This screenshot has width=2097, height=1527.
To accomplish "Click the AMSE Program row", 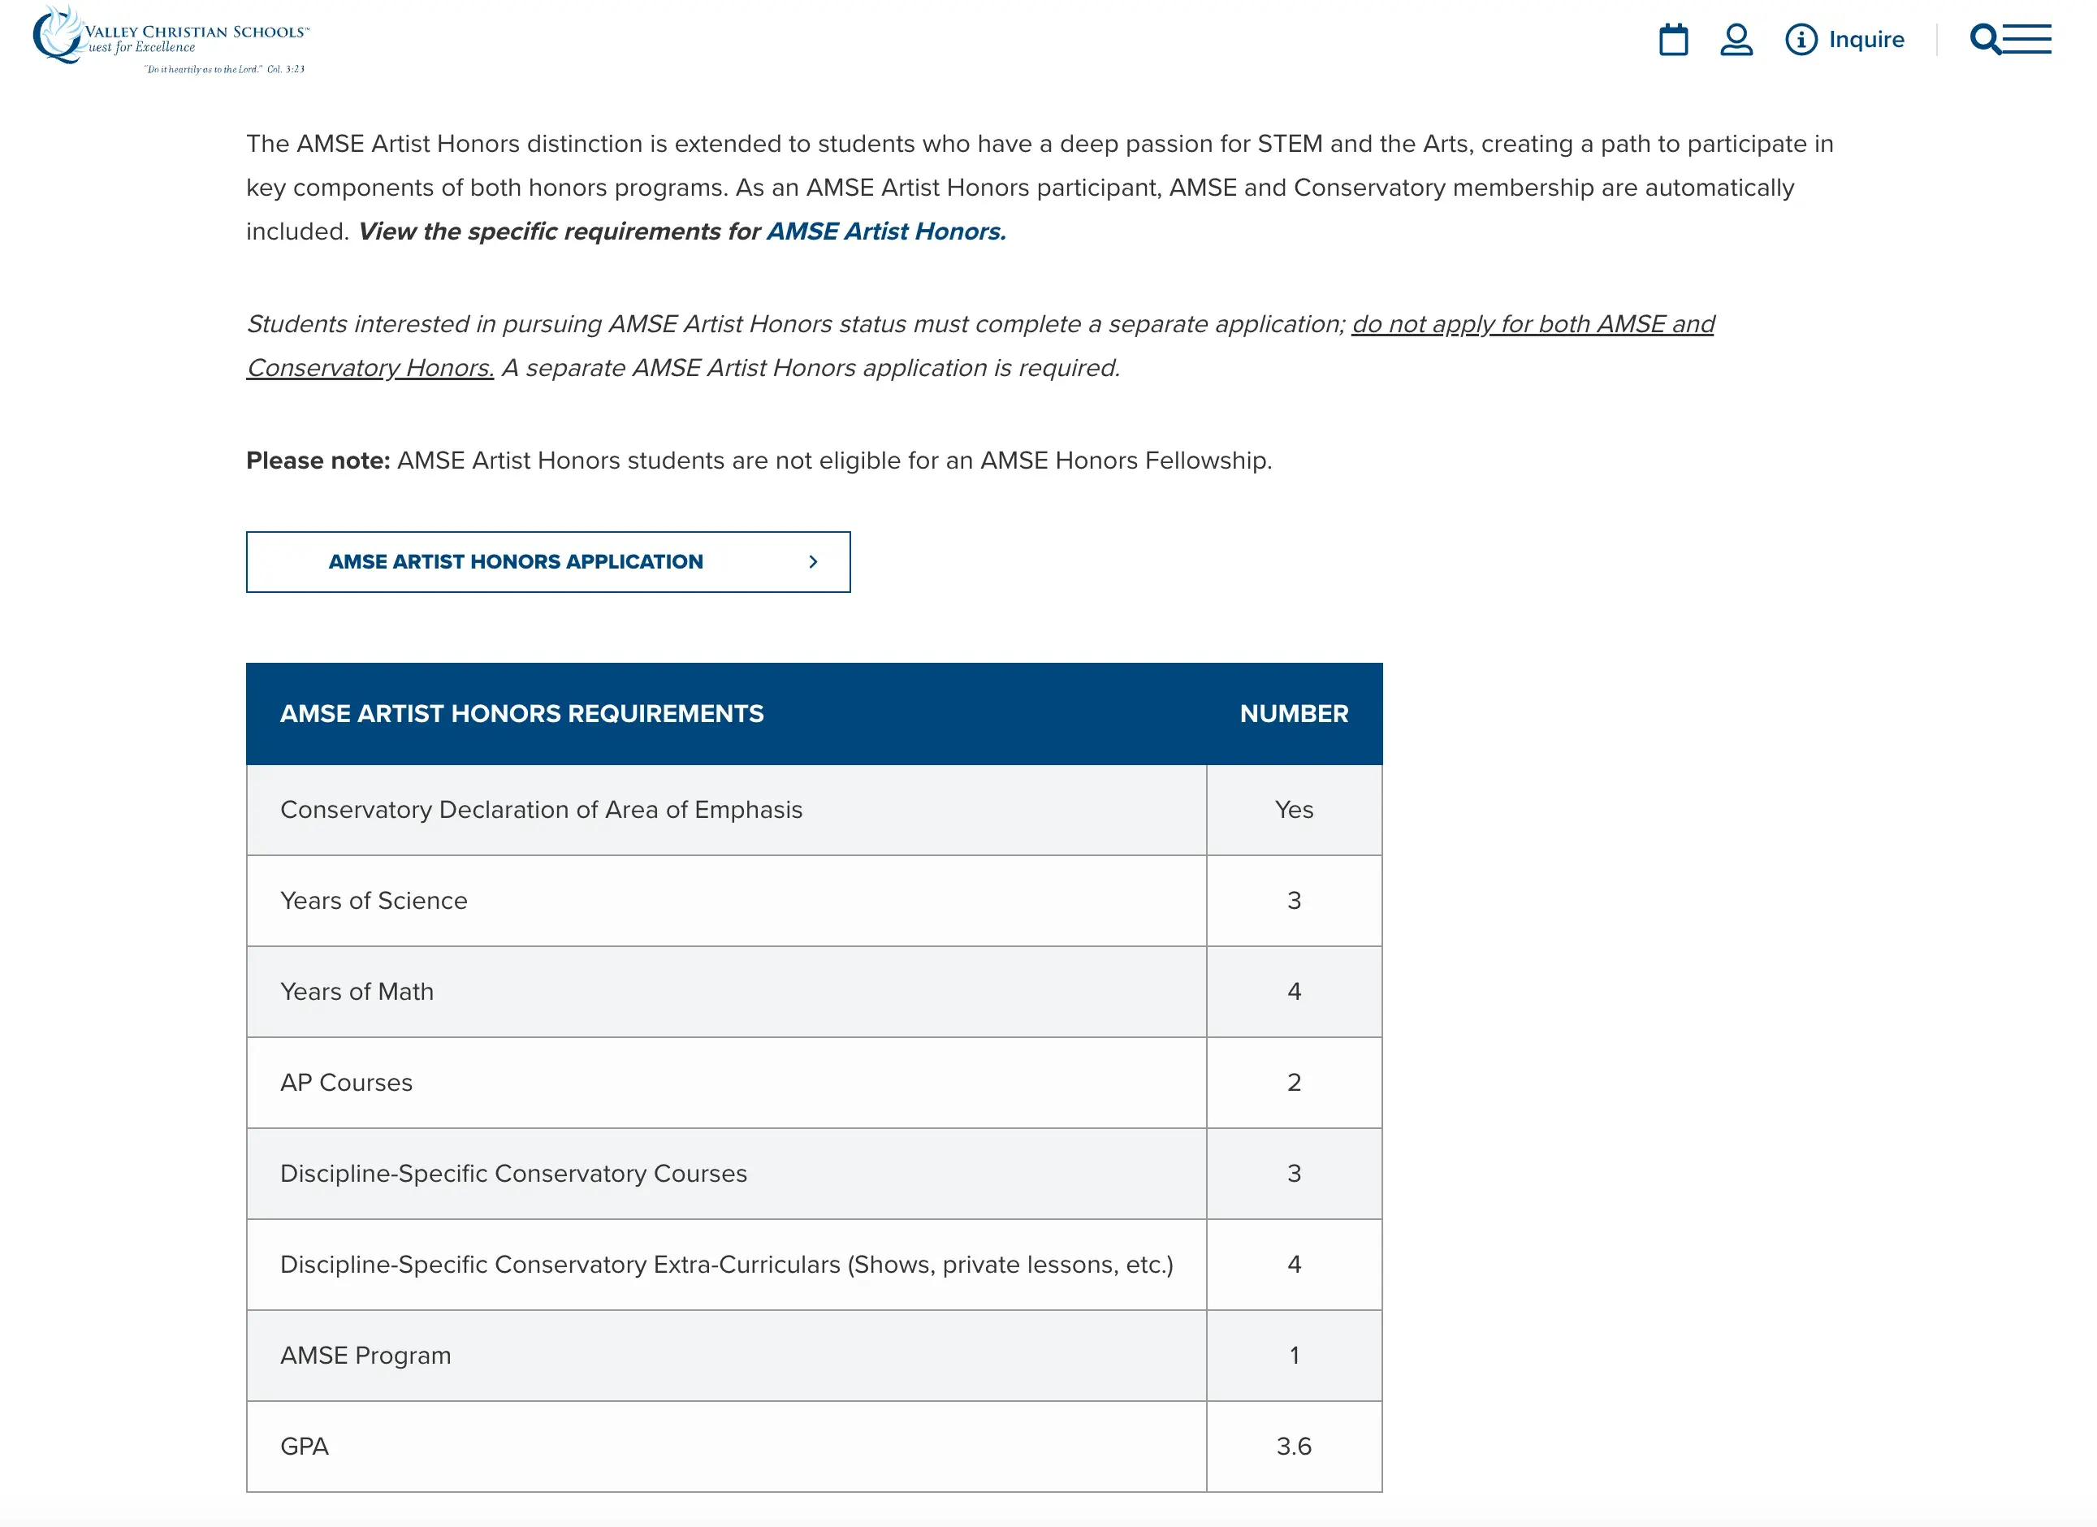I will 365,1355.
